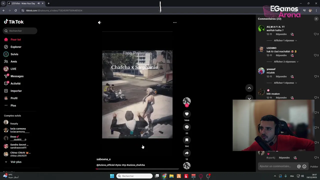This screenshot has height=180, width=320.
Task: Open Messages in the sidebar
Action: click(17, 76)
